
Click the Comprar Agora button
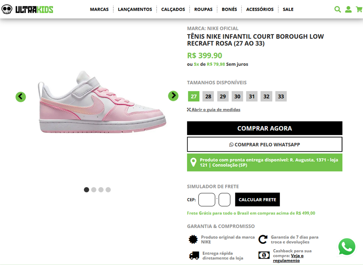coord(264,128)
